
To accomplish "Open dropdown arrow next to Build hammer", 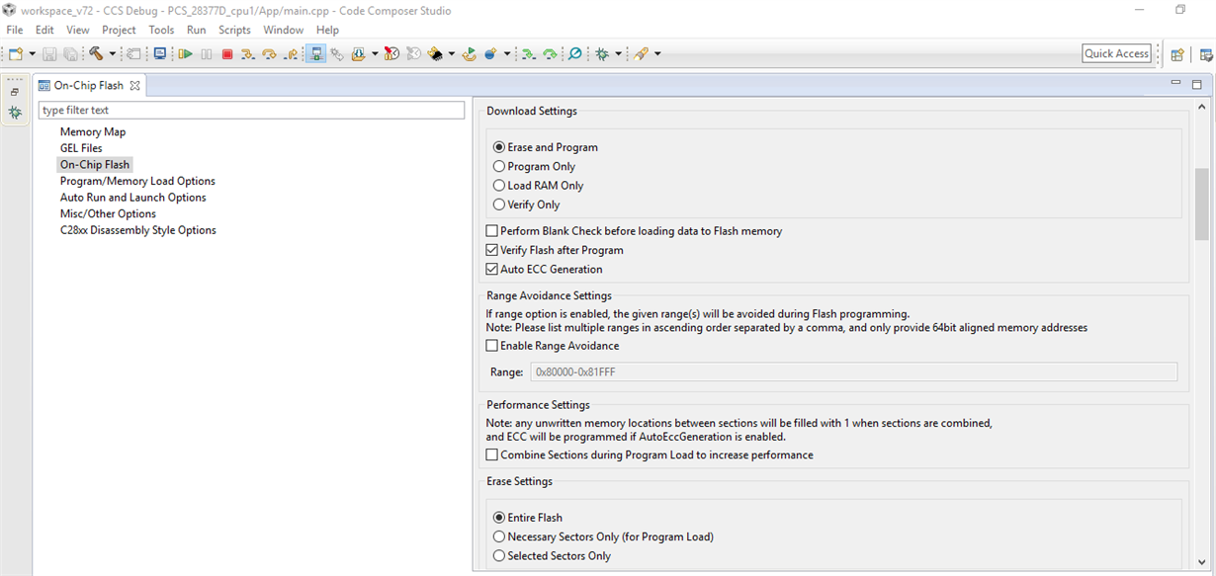I will pos(113,54).
